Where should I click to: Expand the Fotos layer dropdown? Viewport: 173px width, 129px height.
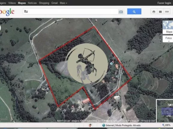click(168, 39)
